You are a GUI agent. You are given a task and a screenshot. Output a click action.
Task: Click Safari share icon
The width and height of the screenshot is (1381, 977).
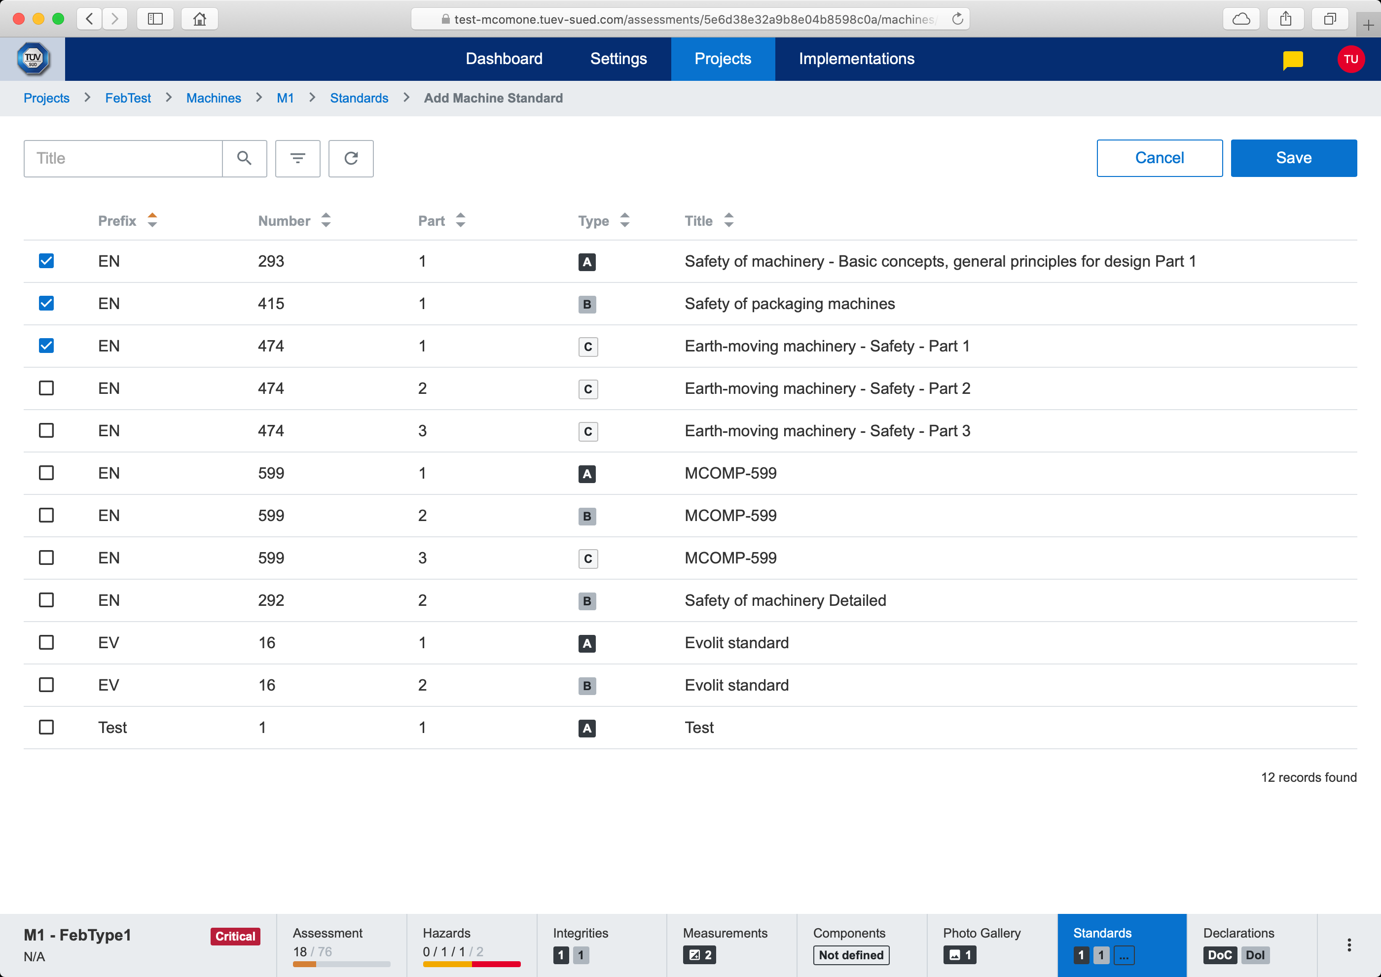pos(1285,19)
